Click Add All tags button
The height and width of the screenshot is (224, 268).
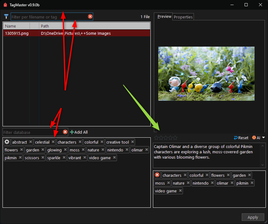(x=79, y=132)
